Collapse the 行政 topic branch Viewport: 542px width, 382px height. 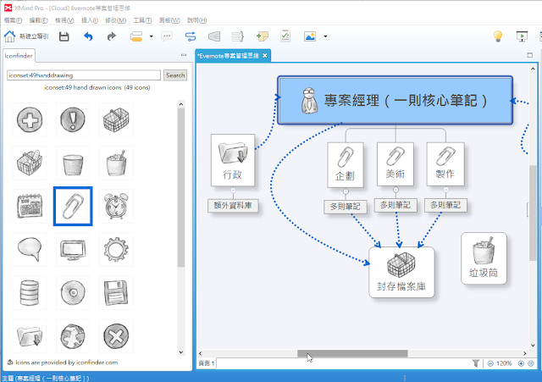(233, 190)
